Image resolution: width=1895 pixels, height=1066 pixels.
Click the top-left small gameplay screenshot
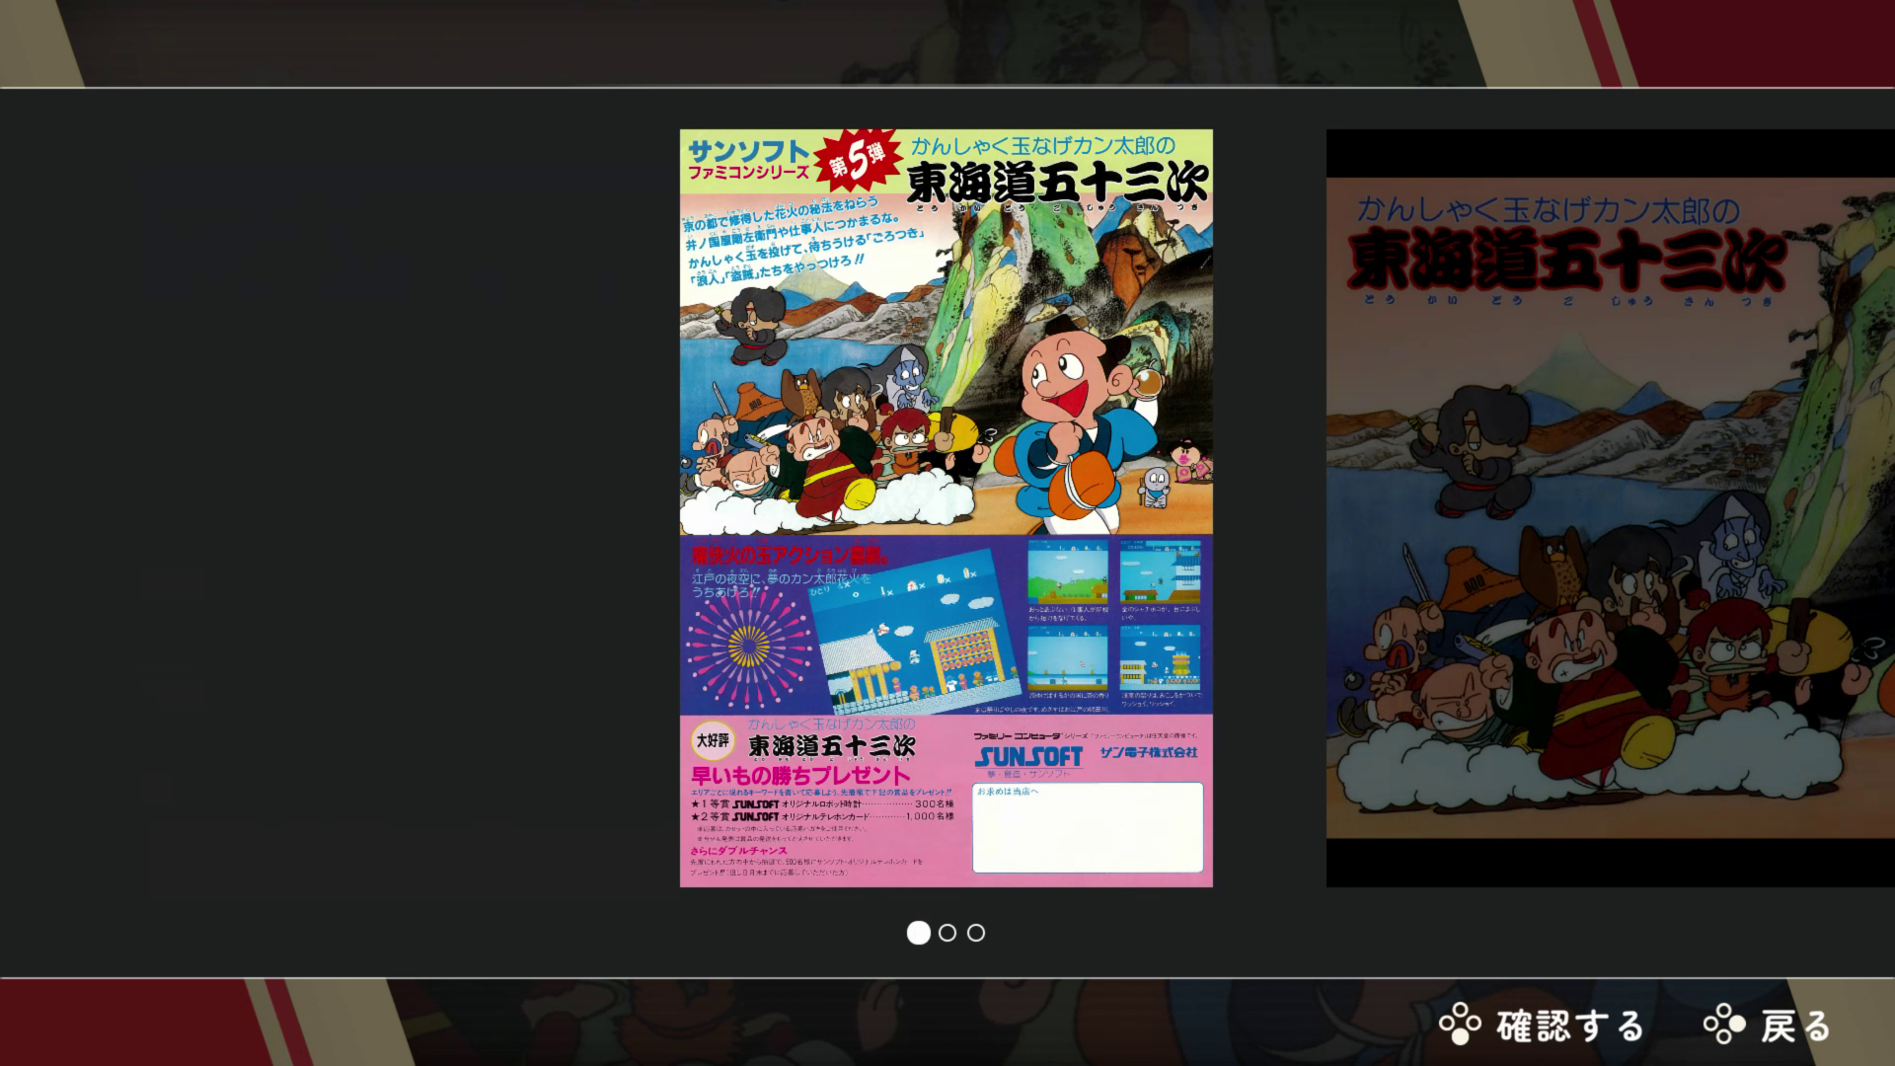[x=1067, y=571]
